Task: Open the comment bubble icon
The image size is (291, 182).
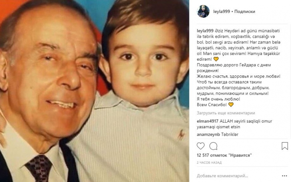Action: pyautogui.click(x=213, y=146)
